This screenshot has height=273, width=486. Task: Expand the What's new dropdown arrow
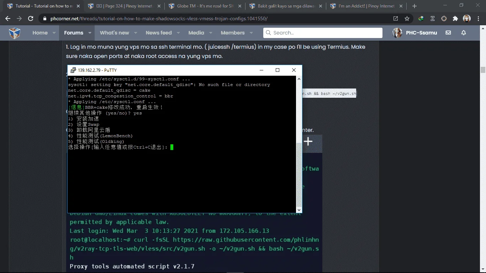click(136, 33)
